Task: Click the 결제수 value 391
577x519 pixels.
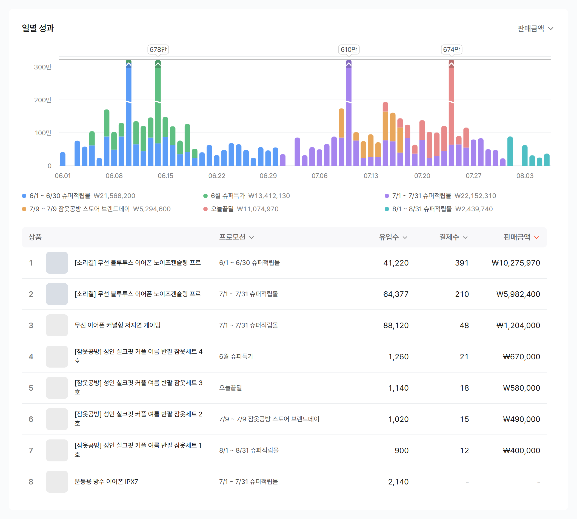Action: point(462,263)
